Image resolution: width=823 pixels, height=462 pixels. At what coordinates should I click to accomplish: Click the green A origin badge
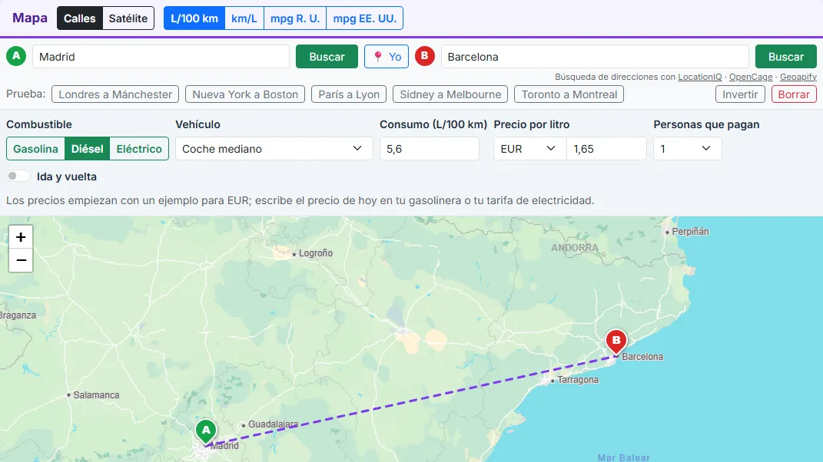(16, 56)
